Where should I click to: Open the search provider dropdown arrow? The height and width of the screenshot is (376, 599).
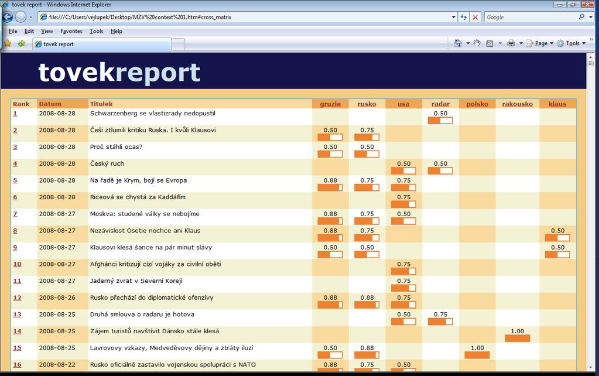[591, 17]
